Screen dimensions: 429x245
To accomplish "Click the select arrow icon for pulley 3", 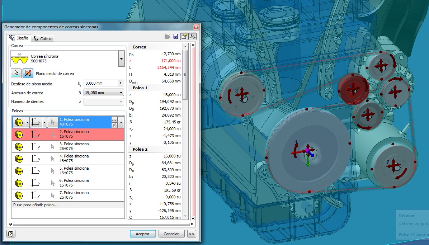I will pyautogui.click(x=53, y=147).
